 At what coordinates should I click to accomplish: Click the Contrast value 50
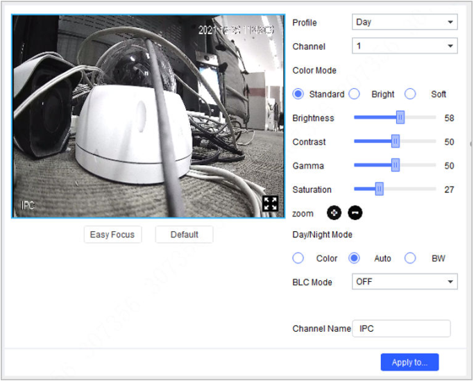coord(449,142)
